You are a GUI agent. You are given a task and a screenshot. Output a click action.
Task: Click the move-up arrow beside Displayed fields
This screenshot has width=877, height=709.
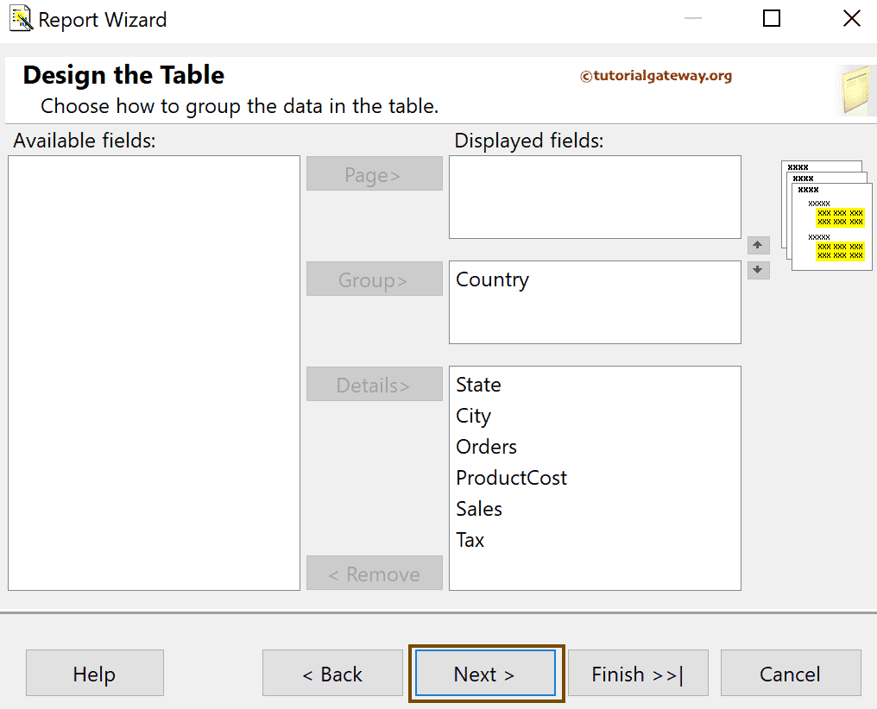758,245
